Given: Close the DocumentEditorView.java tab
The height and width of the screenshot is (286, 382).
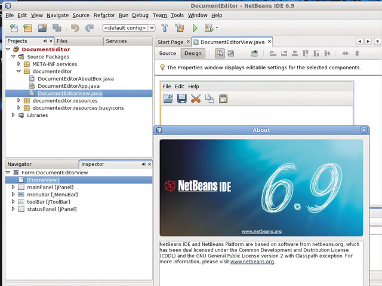Looking at the screenshot, I should (269, 42).
